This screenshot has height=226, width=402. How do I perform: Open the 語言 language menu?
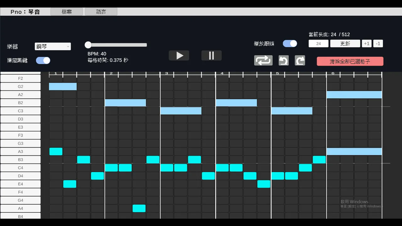tap(101, 12)
